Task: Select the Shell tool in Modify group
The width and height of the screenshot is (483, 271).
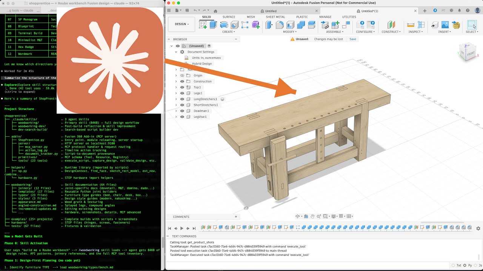Action: point(290,25)
